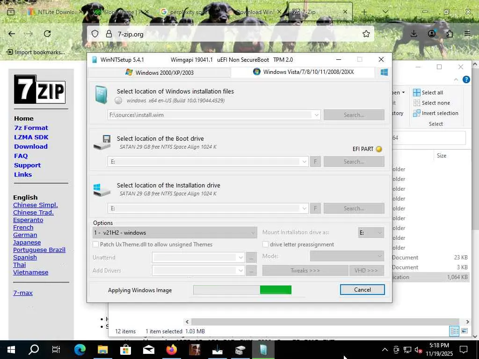This screenshot has width=479, height=359.
Task: Click VHD >>> button
Action: (x=366, y=271)
